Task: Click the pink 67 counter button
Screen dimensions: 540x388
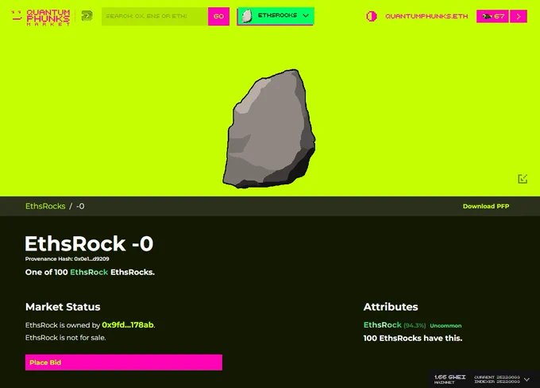Action: pyautogui.click(x=492, y=16)
